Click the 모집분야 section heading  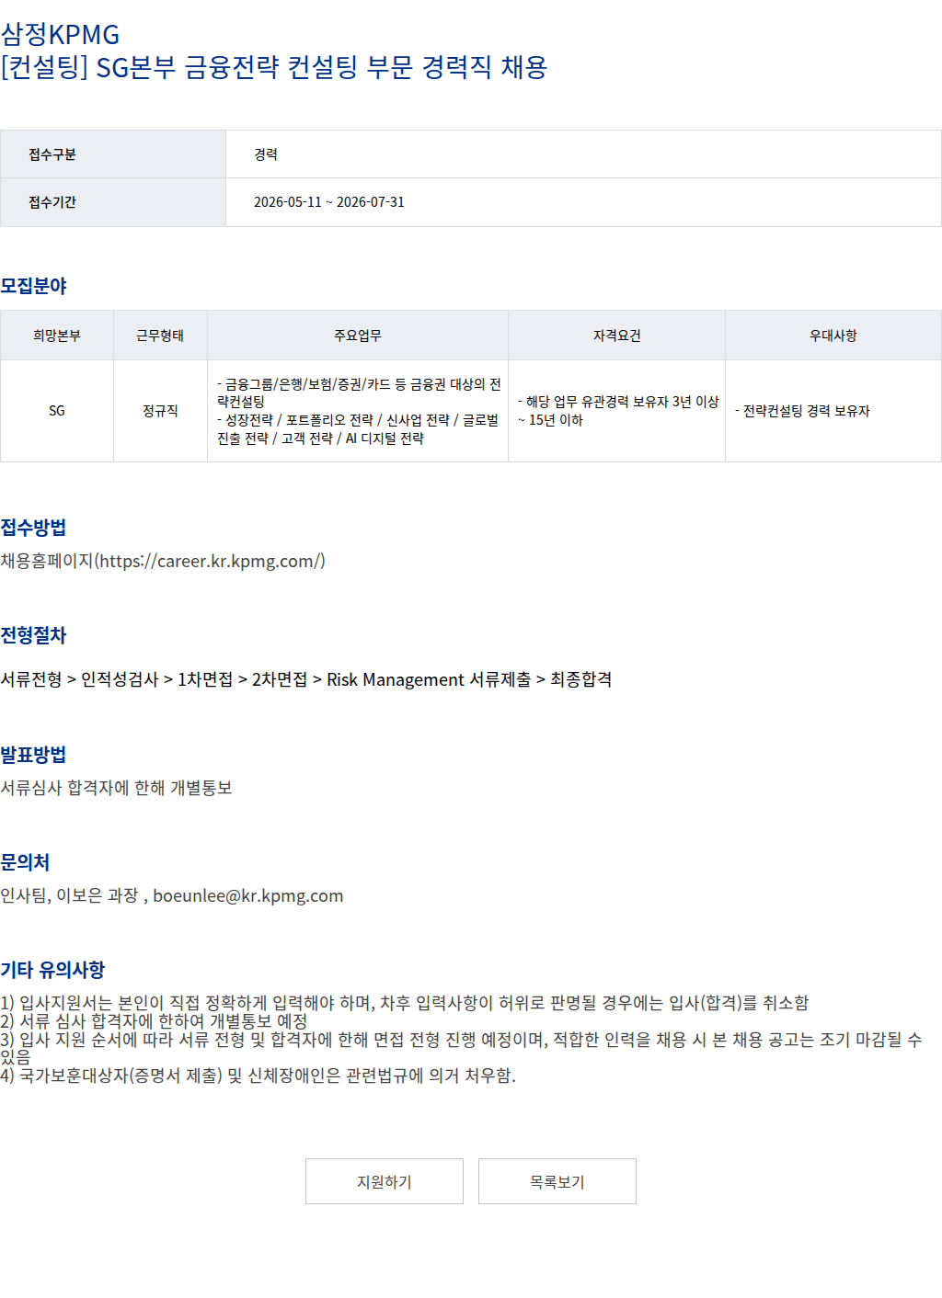coord(34,286)
